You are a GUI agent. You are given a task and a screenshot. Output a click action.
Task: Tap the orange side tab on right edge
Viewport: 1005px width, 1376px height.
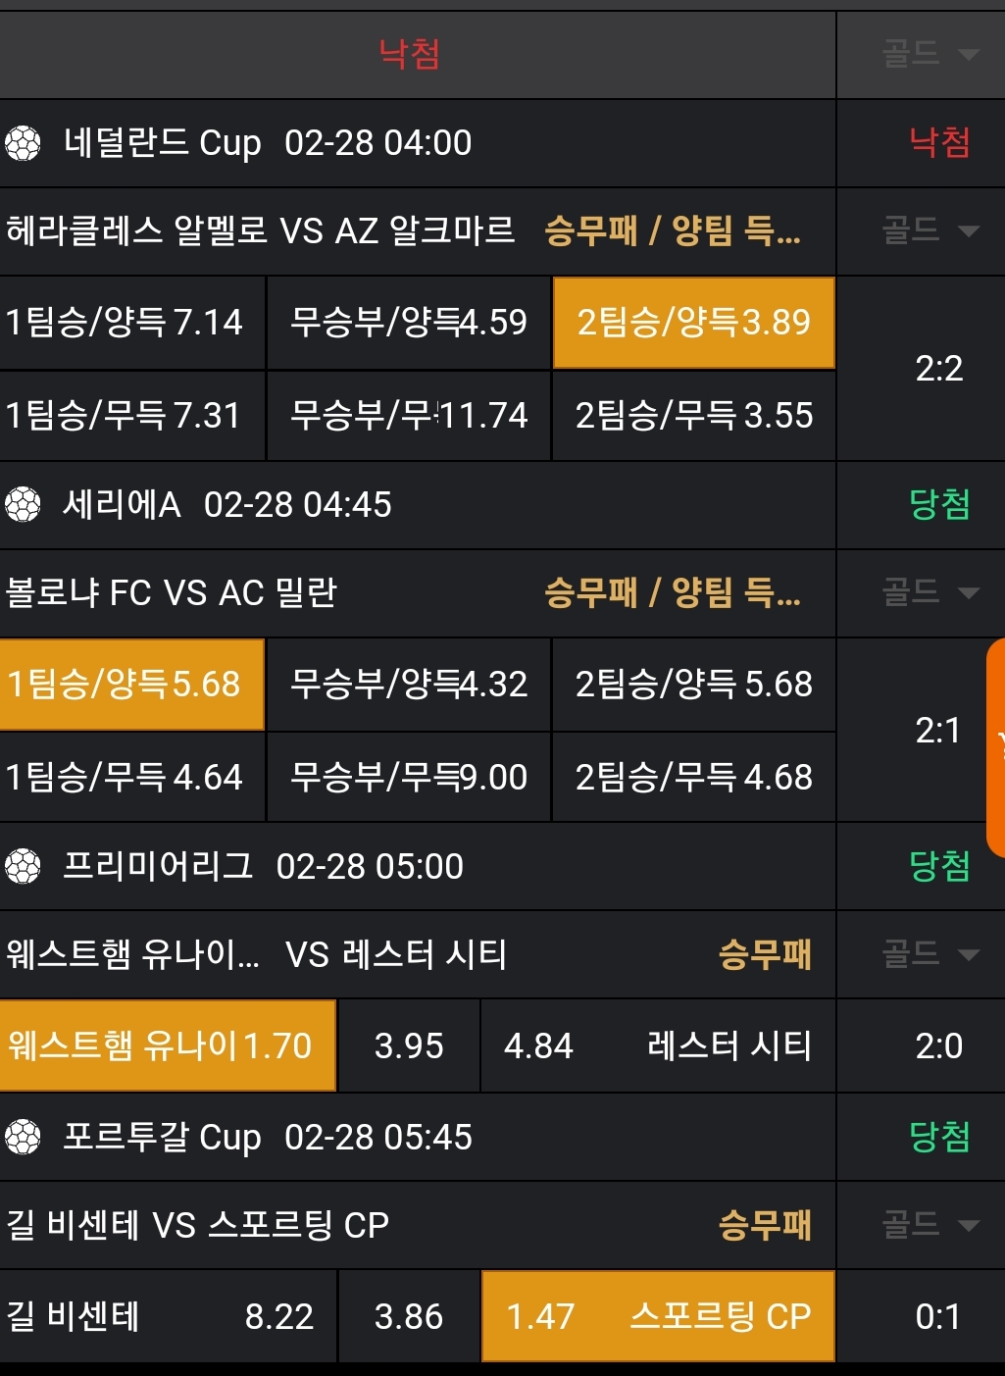[x=996, y=745]
